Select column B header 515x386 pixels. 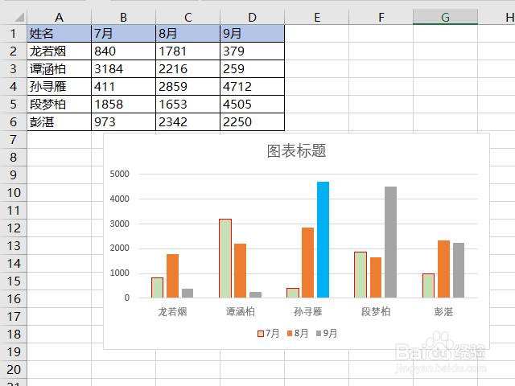pyautogui.click(x=123, y=17)
